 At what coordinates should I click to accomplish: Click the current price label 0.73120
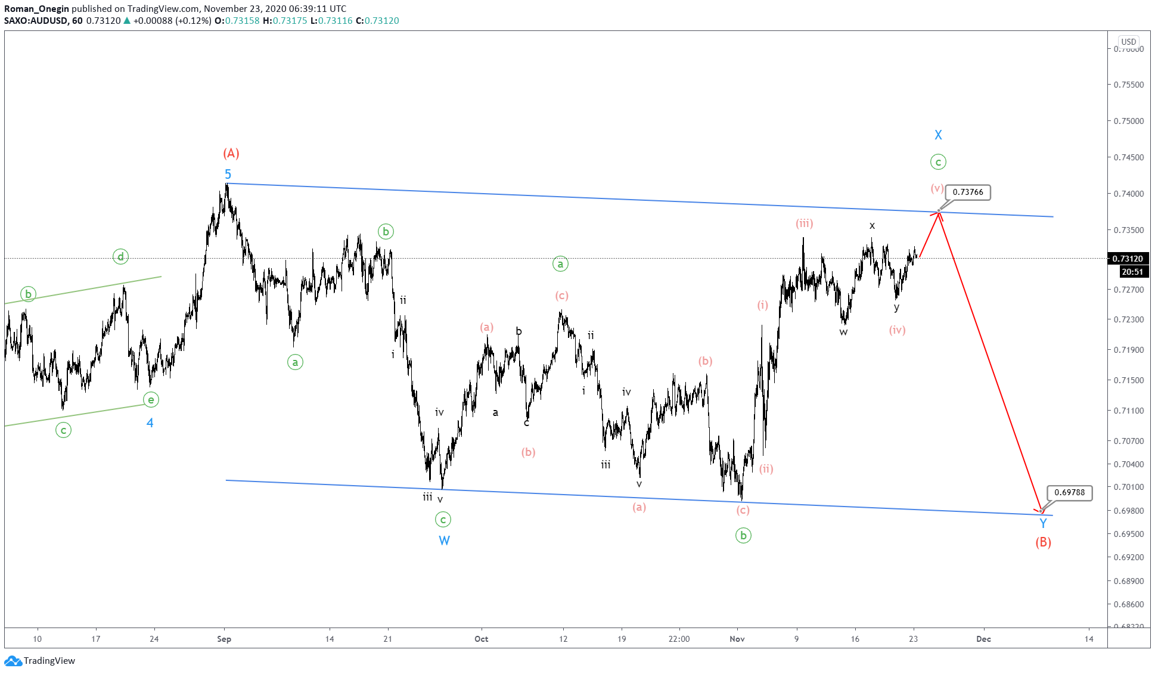tap(1128, 259)
